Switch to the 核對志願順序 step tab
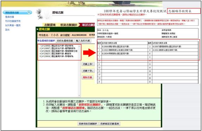This screenshot has width=202, height=131. coord(69,25)
